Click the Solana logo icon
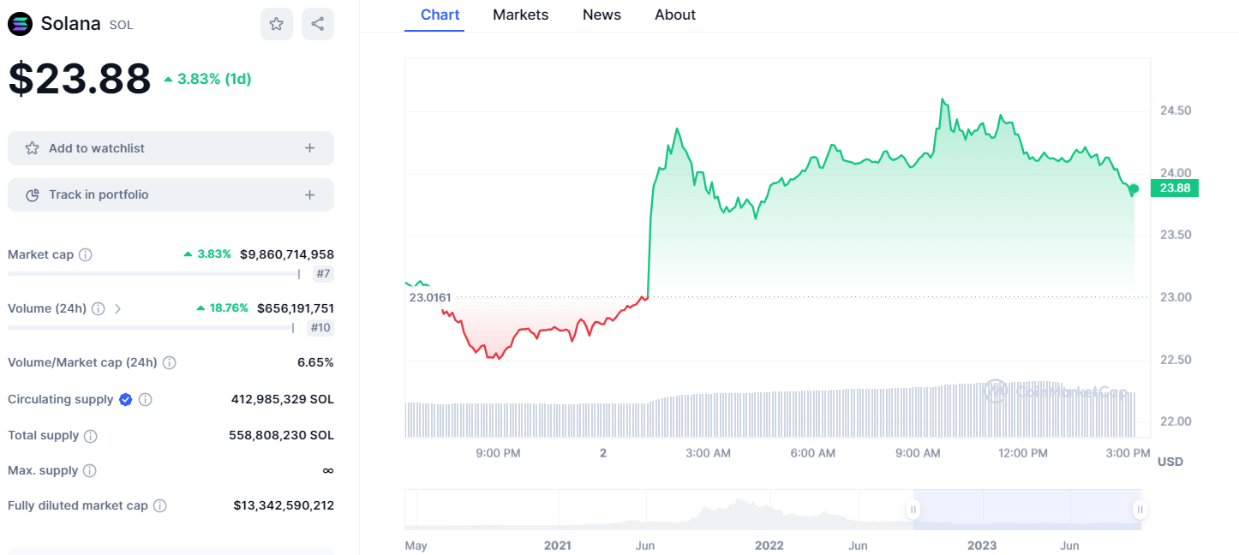1239x555 pixels. tap(20, 24)
